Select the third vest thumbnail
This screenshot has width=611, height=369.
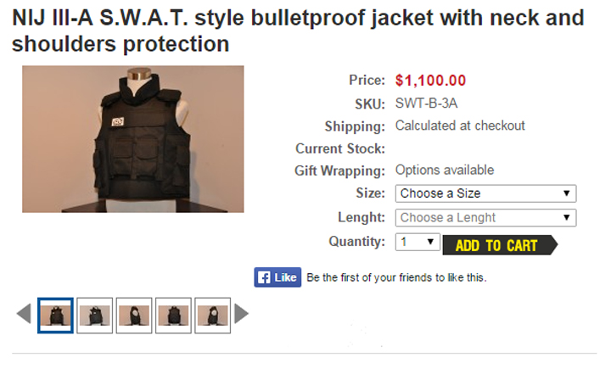[134, 316]
